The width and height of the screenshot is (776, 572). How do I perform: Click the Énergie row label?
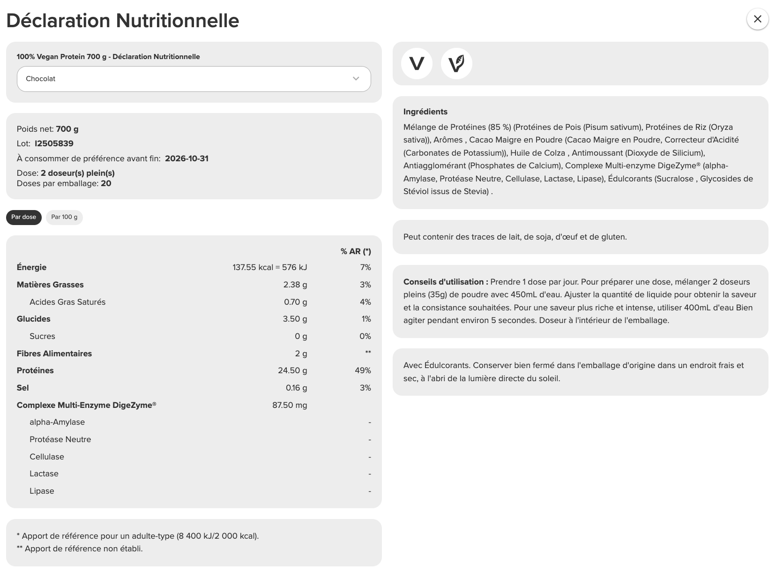click(x=31, y=267)
